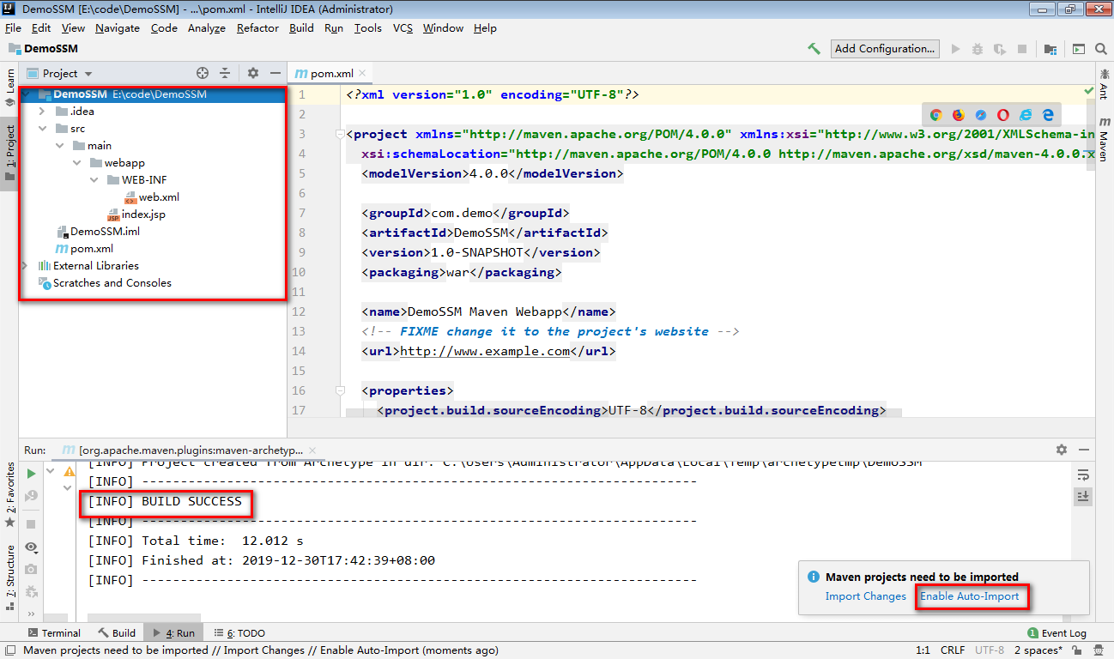Open Search Everywhere magnifier icon
This screenshot has height=659, width=1114.
(x=1101, y=49)
